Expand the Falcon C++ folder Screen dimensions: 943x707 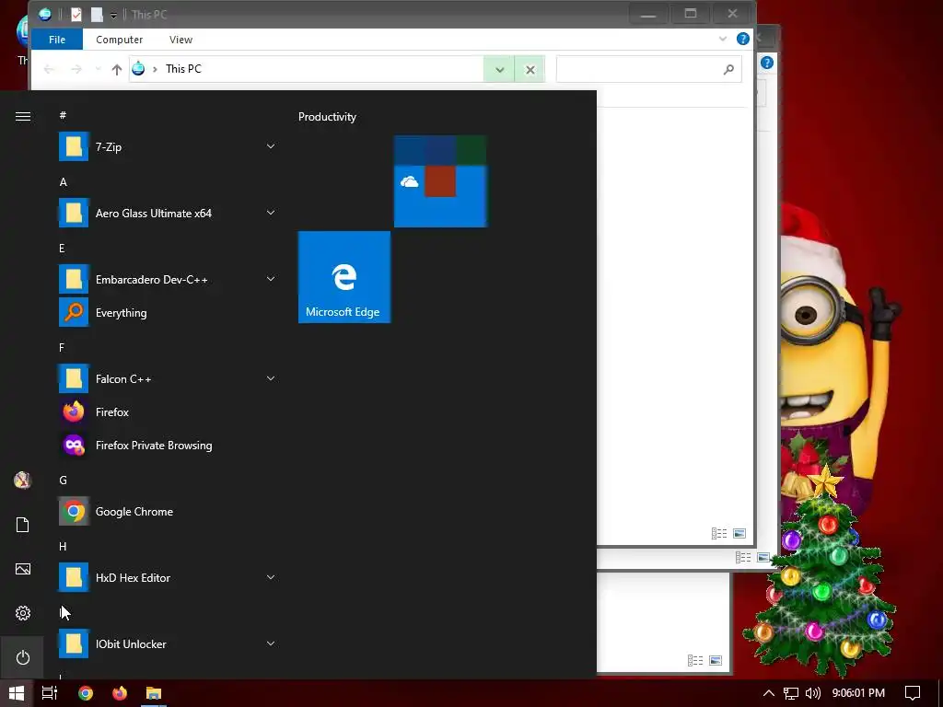point(271,378)
